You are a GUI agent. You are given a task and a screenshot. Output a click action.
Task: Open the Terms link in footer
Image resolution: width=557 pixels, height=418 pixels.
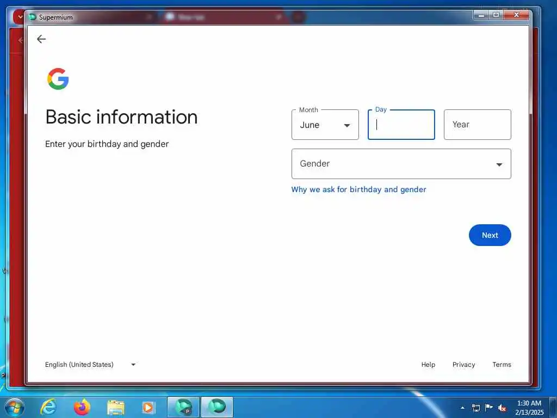point(502,365)
